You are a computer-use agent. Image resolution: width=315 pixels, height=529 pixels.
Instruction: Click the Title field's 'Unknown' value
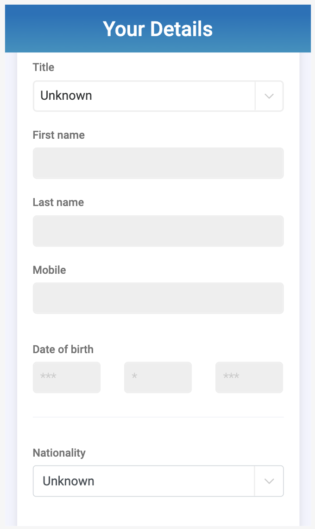66,96
